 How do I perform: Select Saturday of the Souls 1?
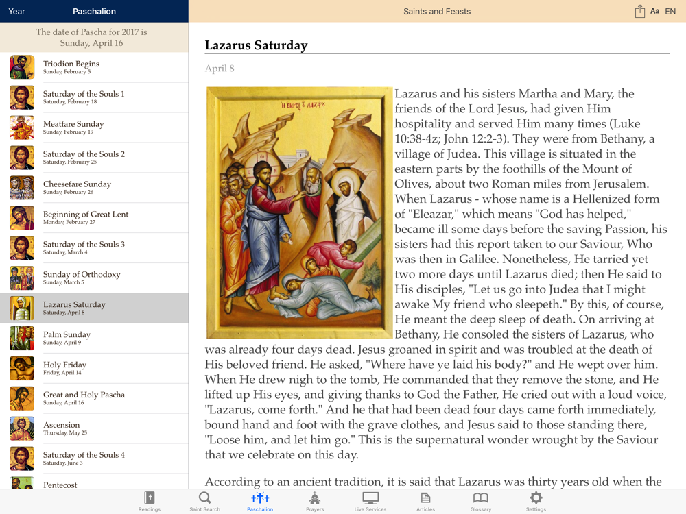click(x=94, y=97)
